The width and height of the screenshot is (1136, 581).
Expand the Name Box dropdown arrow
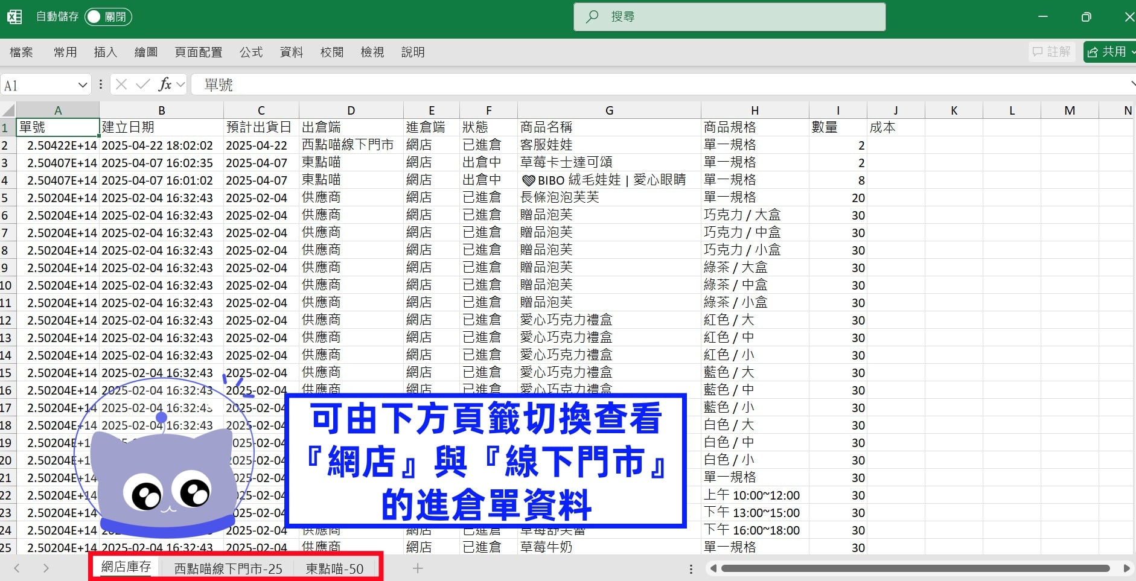[x=83, y=85]
